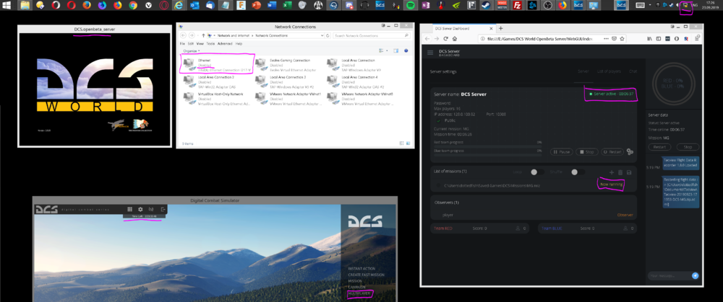Click Restart button beside the gears icon
Image resolution: width=723 pixels, height=302 pixels.
(x=612, y=151)
